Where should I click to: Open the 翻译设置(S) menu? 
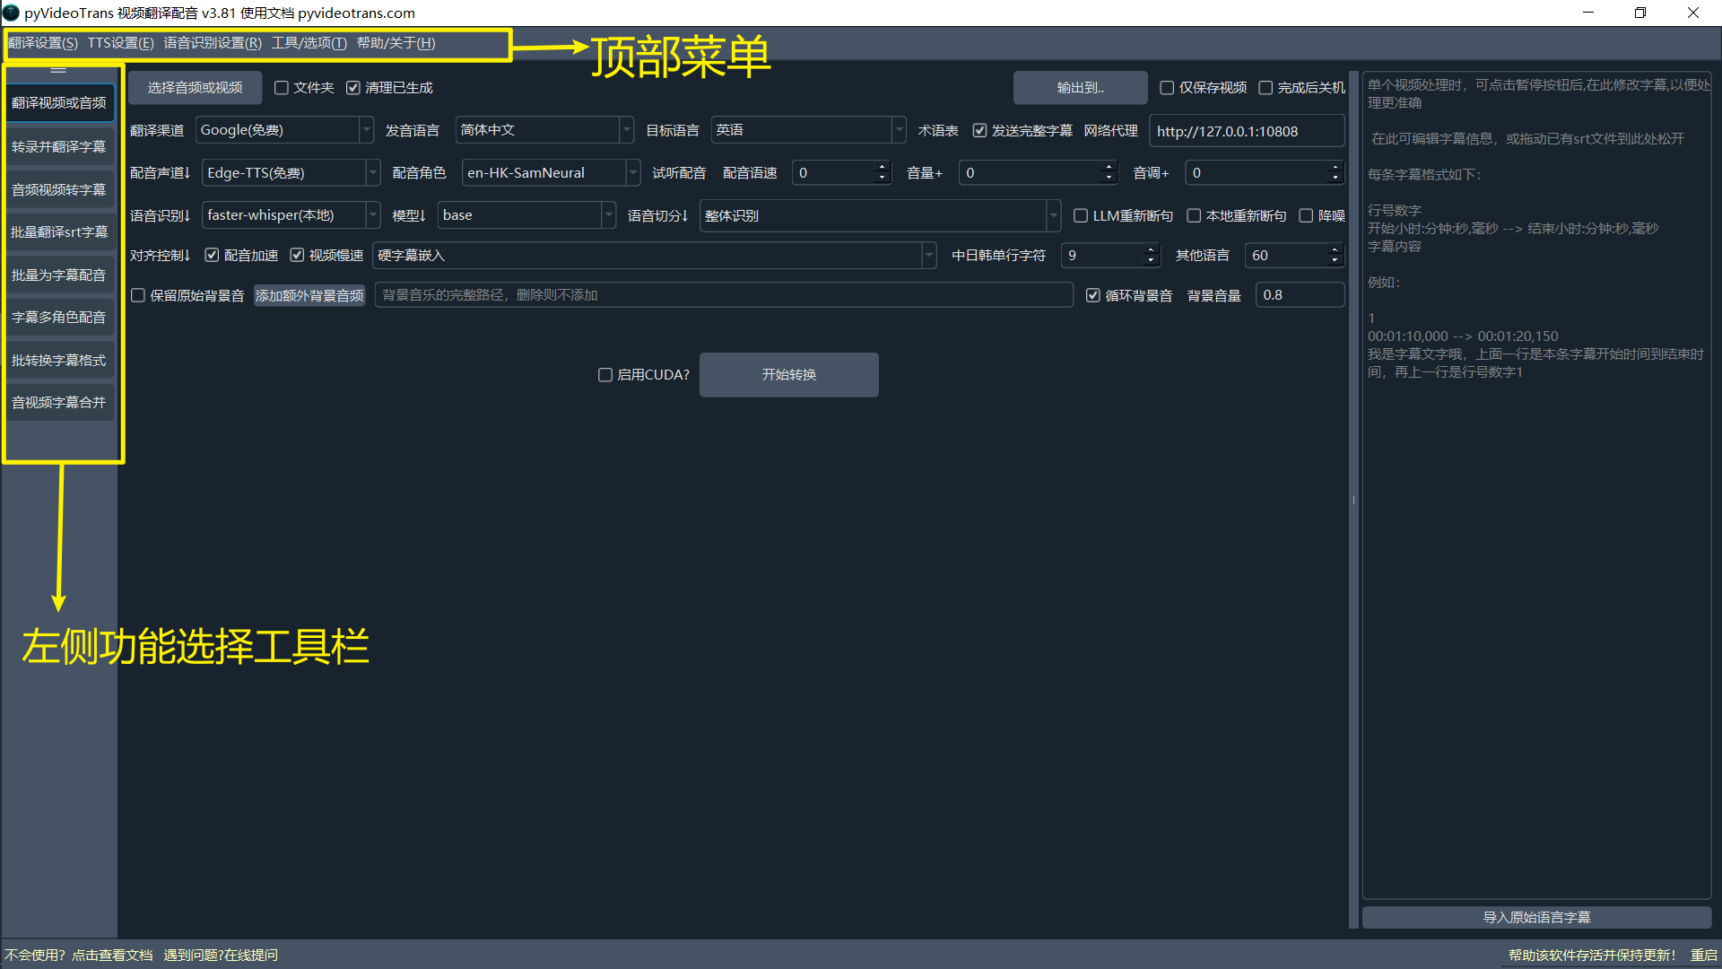click(x=43, y=43)
